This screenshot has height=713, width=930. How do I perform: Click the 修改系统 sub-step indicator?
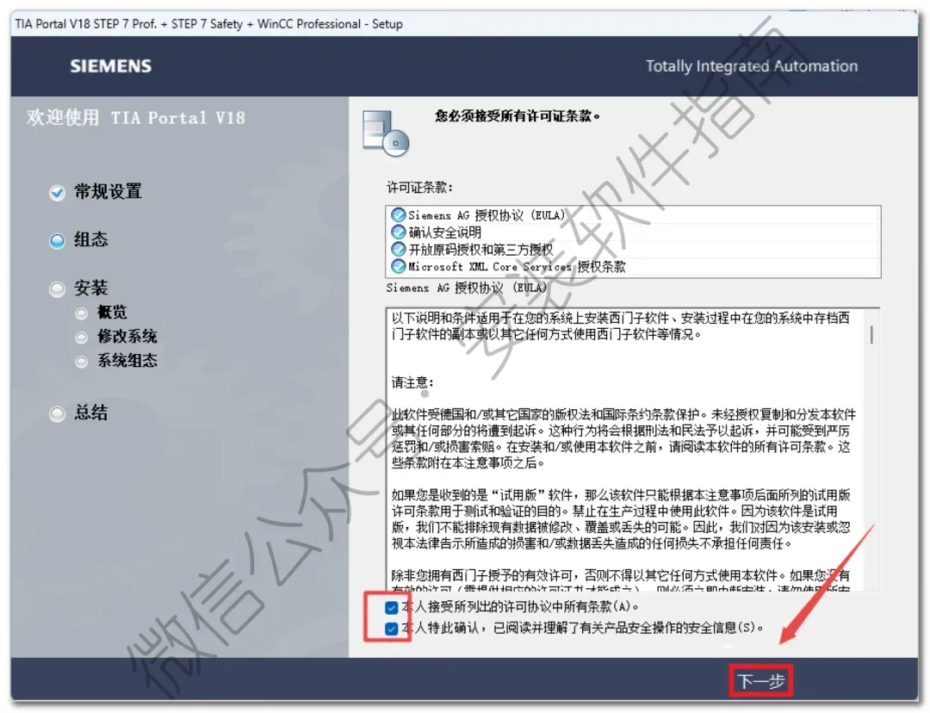[81, 338]
